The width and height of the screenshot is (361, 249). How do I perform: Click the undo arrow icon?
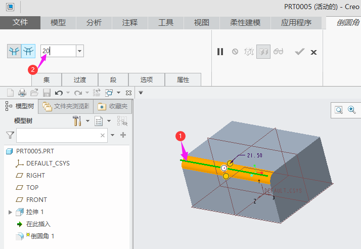(x=59, y=93)
